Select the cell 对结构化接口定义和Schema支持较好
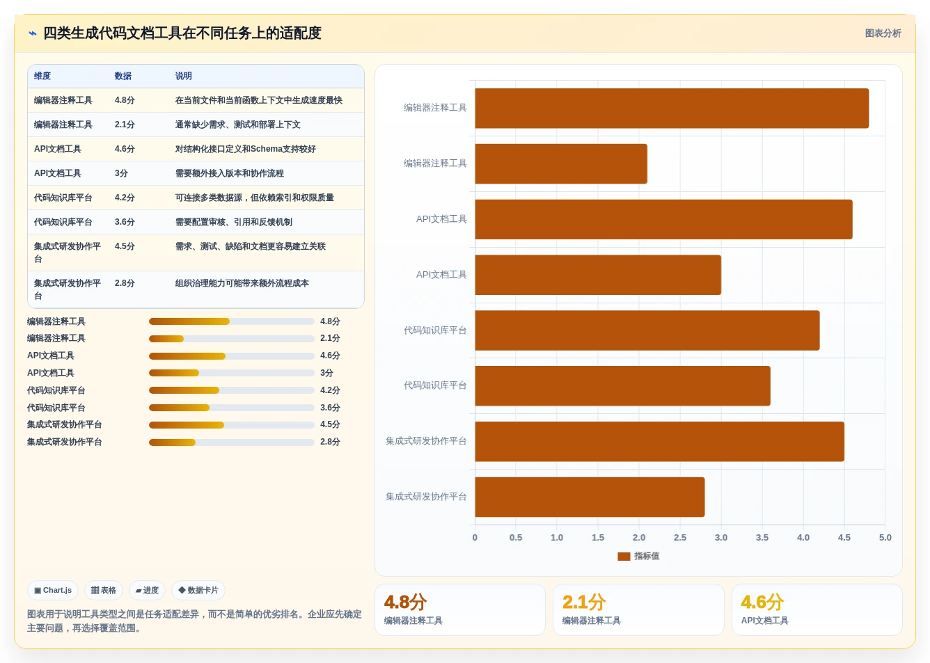930x663 pixels. pyautogui.click(x=246, y=149)
